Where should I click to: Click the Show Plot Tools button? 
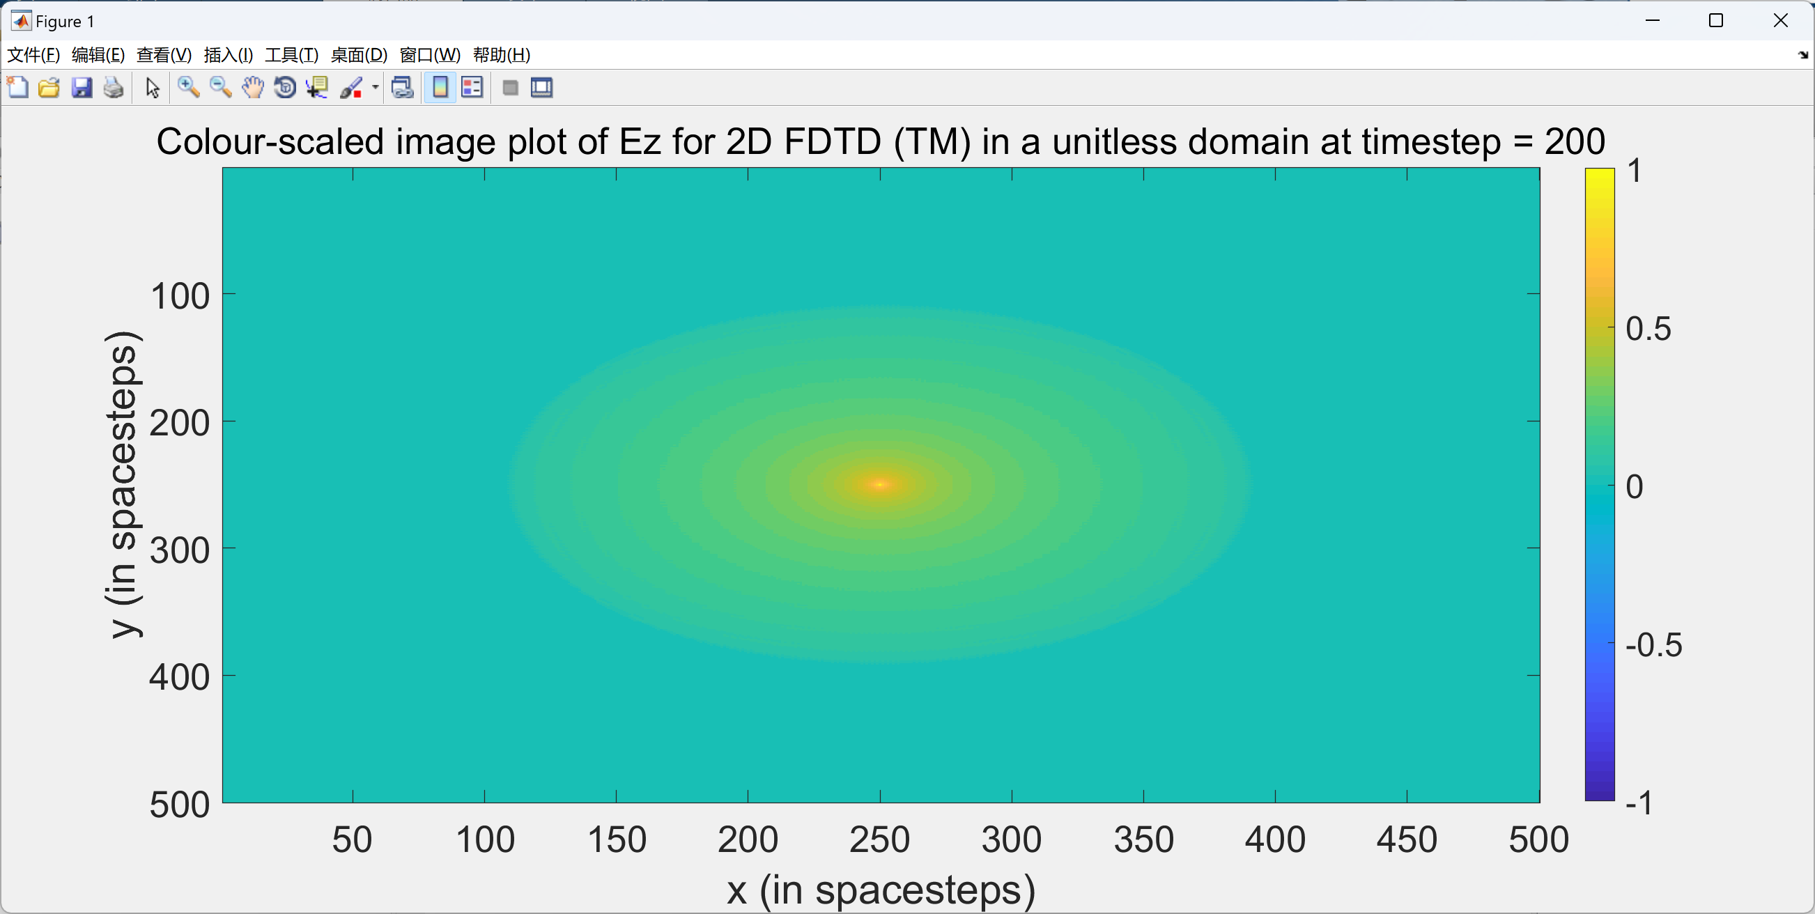click(x=541, y=87)
